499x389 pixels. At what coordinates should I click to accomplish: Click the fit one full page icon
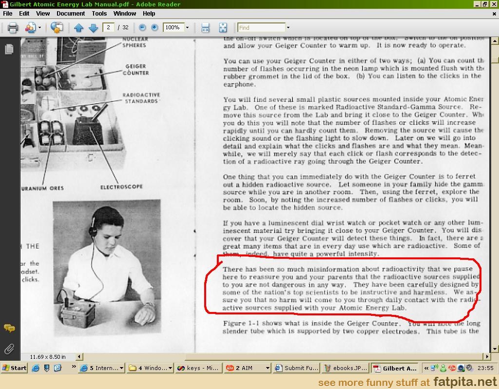pyautogui.click(x=223, y=28)
